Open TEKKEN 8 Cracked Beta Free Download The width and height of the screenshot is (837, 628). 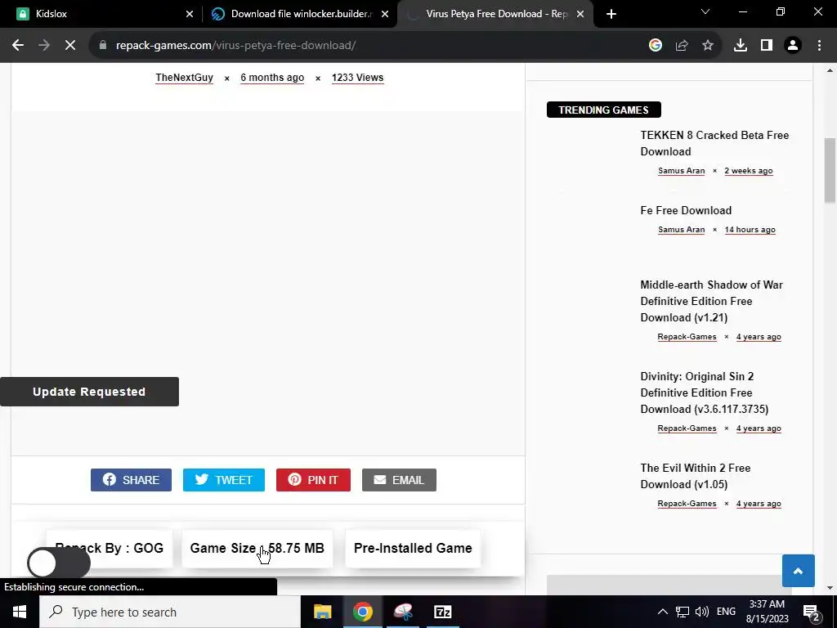coord(714,143)
